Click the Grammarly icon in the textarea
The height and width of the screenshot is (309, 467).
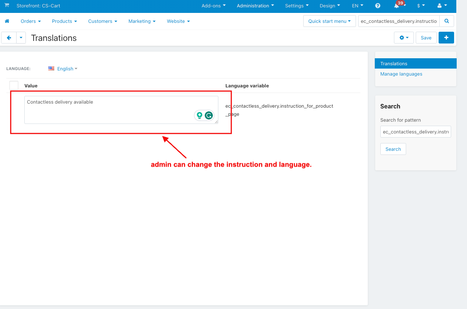tap(209, 115)
